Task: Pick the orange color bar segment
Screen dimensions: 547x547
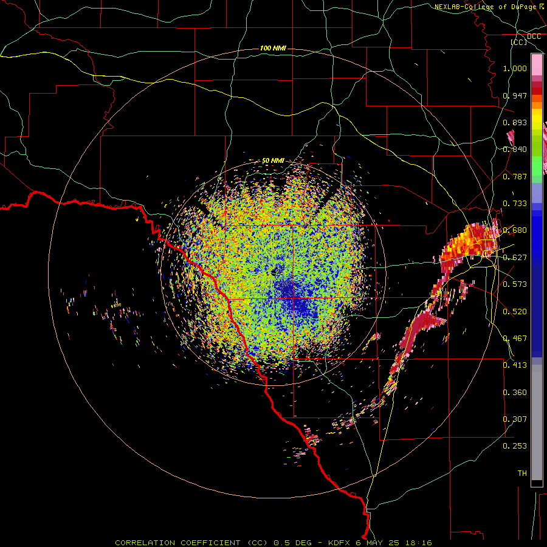Action: click(537, 105)
